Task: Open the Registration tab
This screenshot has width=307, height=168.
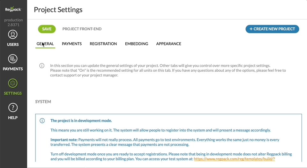Action: point(103,44)
